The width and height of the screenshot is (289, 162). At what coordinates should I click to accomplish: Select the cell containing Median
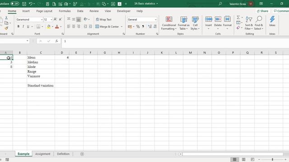pyautogui.click(x=41, y=62)
